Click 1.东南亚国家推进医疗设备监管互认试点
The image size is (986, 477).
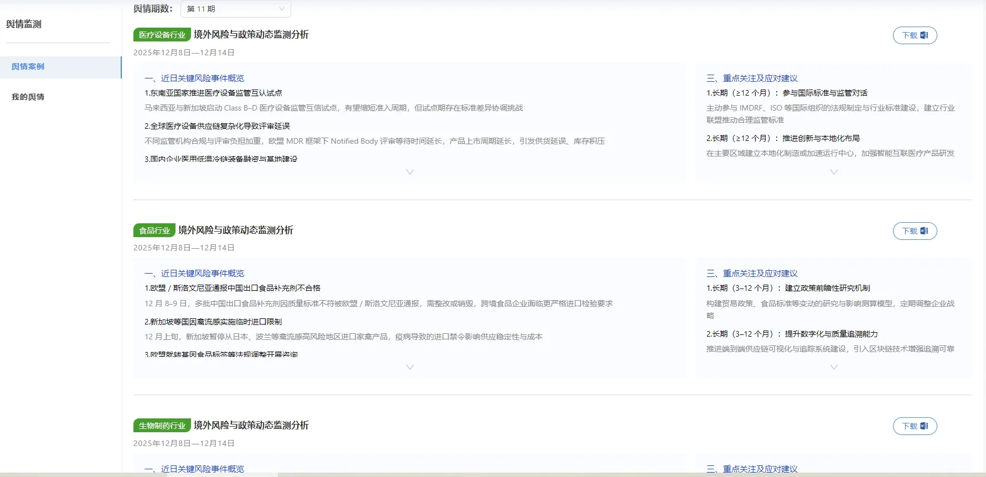click(213, 93)
